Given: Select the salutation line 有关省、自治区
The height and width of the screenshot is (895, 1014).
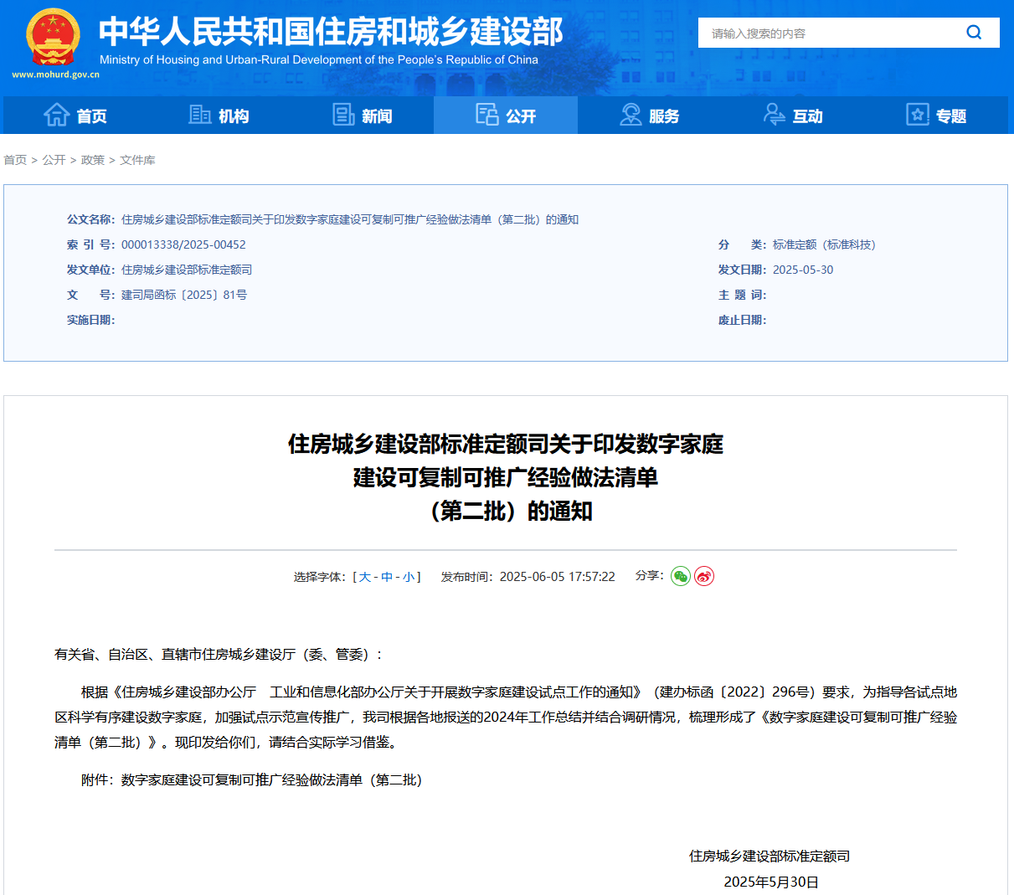Looking at the screenshot, I should click(x=219, y=655).
